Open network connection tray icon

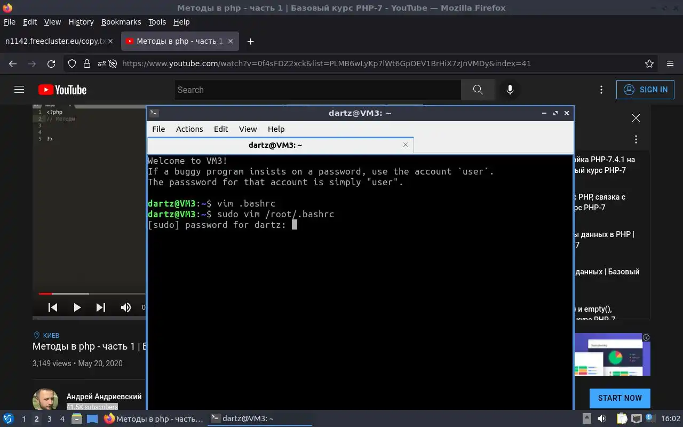click(637, 419)
